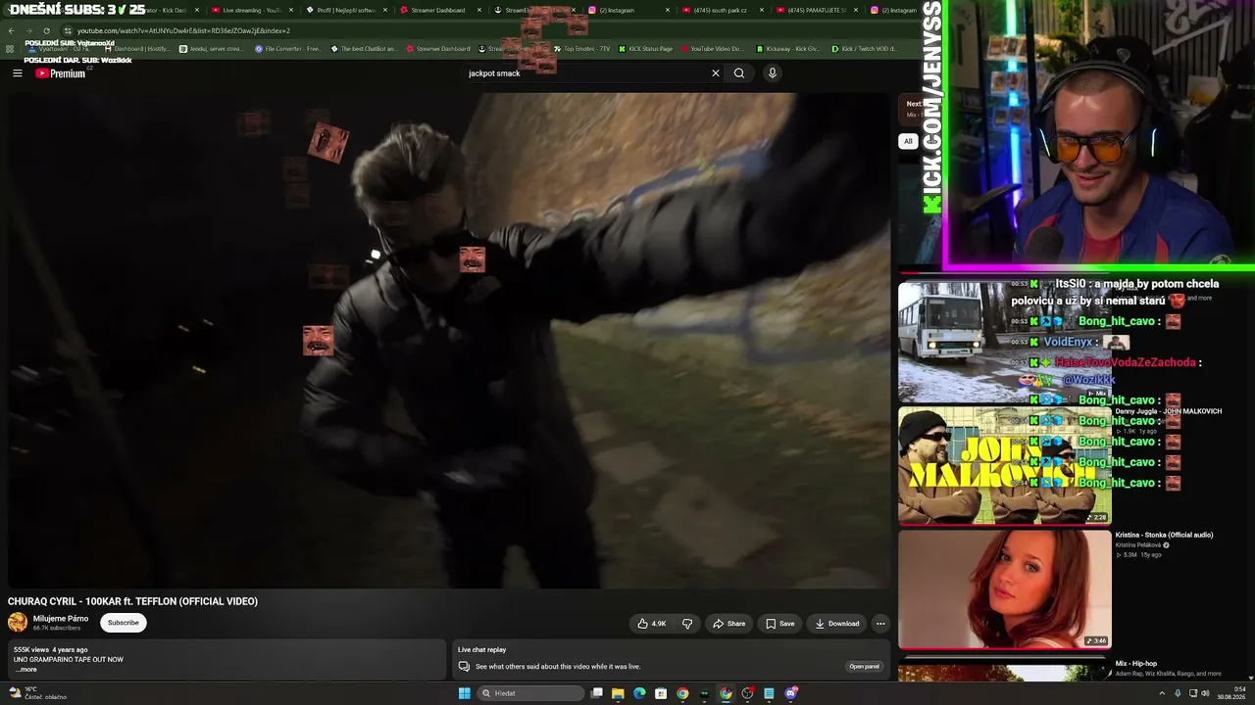Start voice search with the microphone
This screenshot has height=705, width=1255.
click(773, 73)
